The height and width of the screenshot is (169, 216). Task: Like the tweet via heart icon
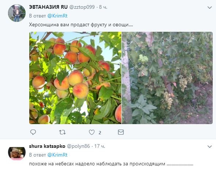[92, 132]
